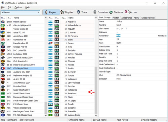The width and height of the screenshot is (168, 122).
Task: Switch to the Ability tab
Action: click(x=136, y=18)
